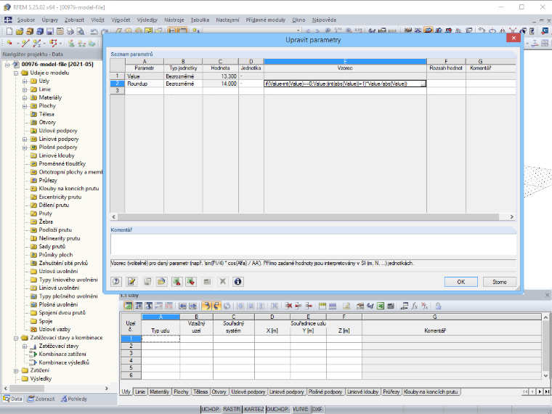Click the nodes table scrollbar down arrow
The height and width of the screenshot is (414, 552).
pyautogui.click(x=545, y=376)
